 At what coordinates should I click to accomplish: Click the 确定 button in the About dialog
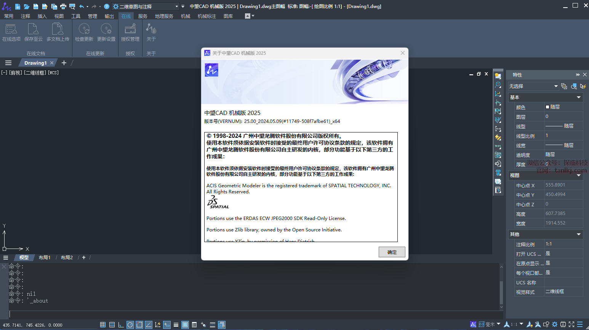pos(392,252)
